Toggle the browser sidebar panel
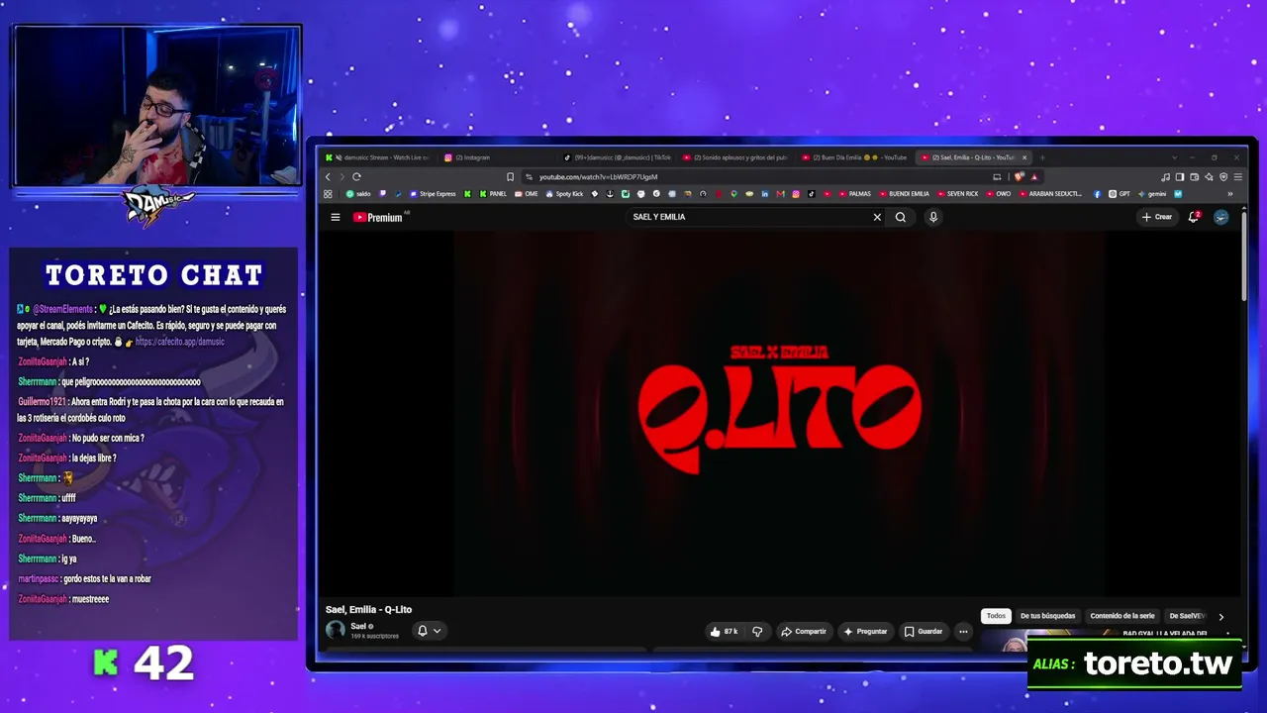 (1180, 177)
